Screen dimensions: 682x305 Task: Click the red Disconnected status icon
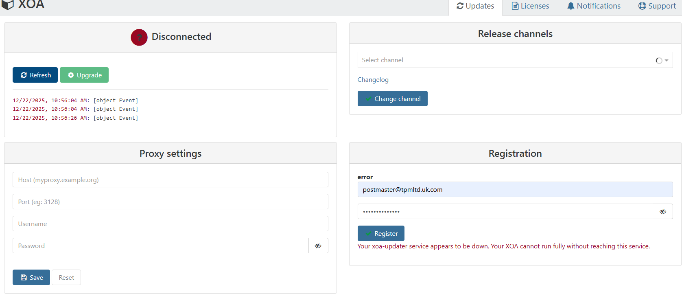click(x=139, y=37)
